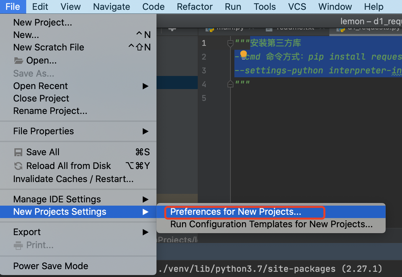Click New Project... in the File menu
Screen dimensions: 402x277
tap(43, 23)
